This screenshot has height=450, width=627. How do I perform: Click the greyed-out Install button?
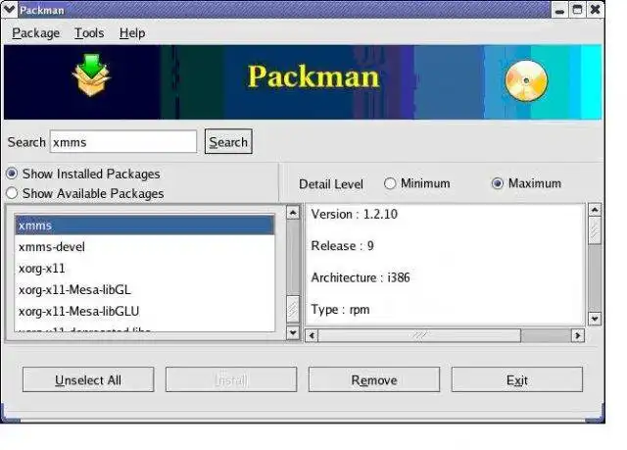point(231,379)
